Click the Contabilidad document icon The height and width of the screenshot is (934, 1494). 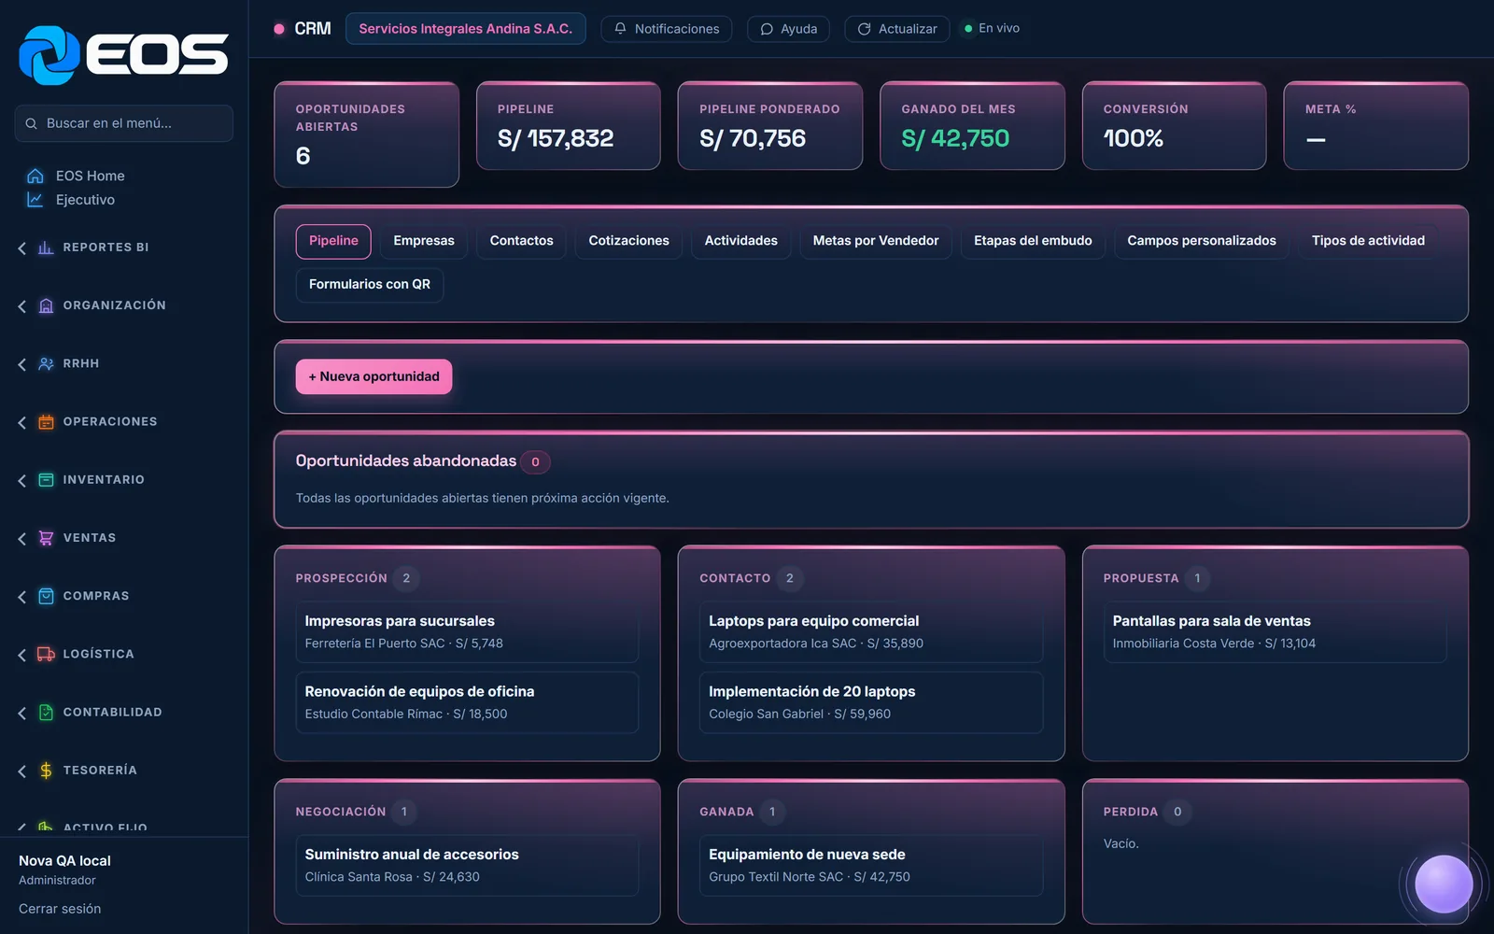coord(46,713)
